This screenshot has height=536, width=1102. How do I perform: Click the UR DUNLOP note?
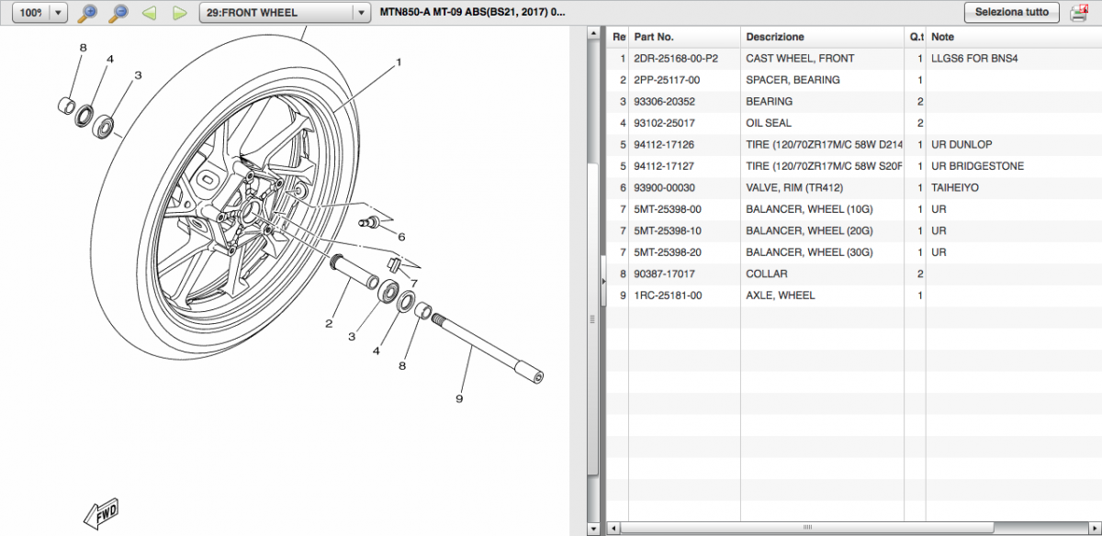(961, 145)
